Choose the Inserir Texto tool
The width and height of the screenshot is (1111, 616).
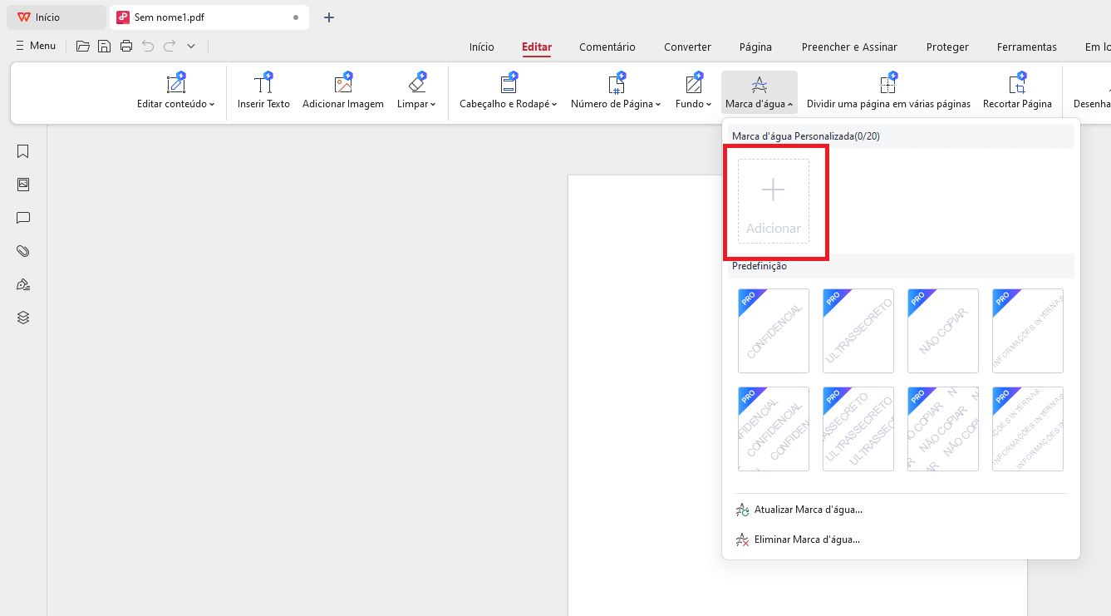[263, 91]
